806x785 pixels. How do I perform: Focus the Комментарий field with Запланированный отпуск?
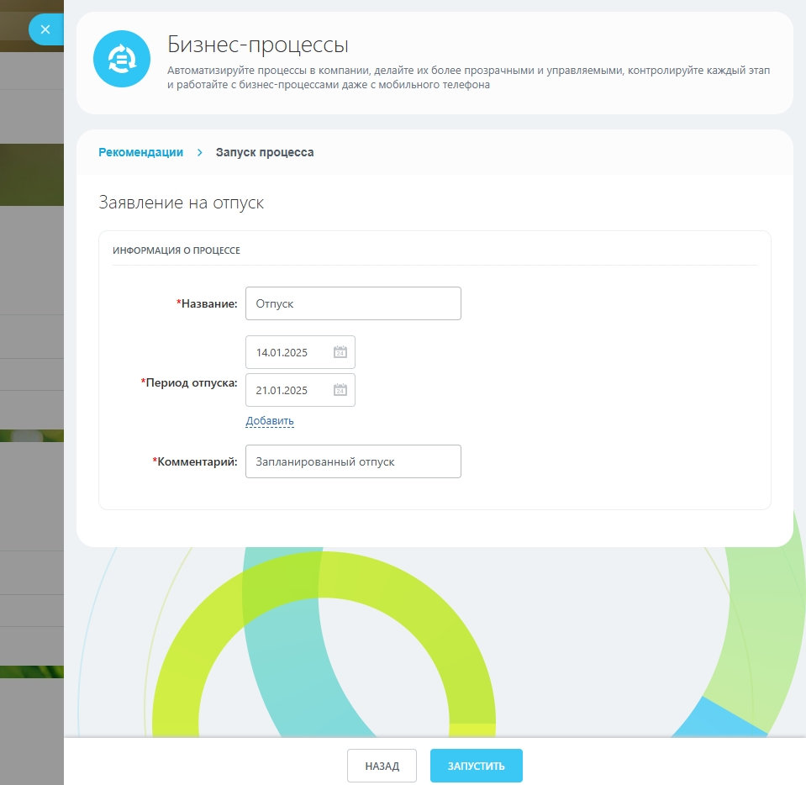[353, 461]
